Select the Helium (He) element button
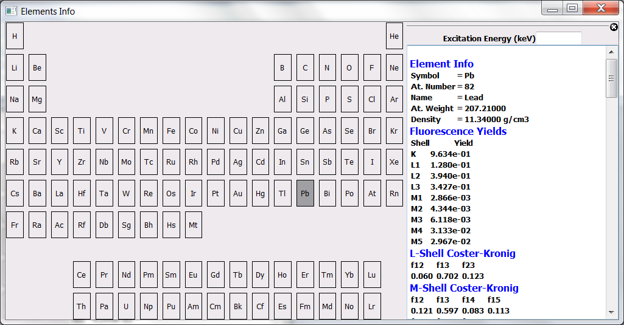This screenshot has height=325, width=624. 394,36
